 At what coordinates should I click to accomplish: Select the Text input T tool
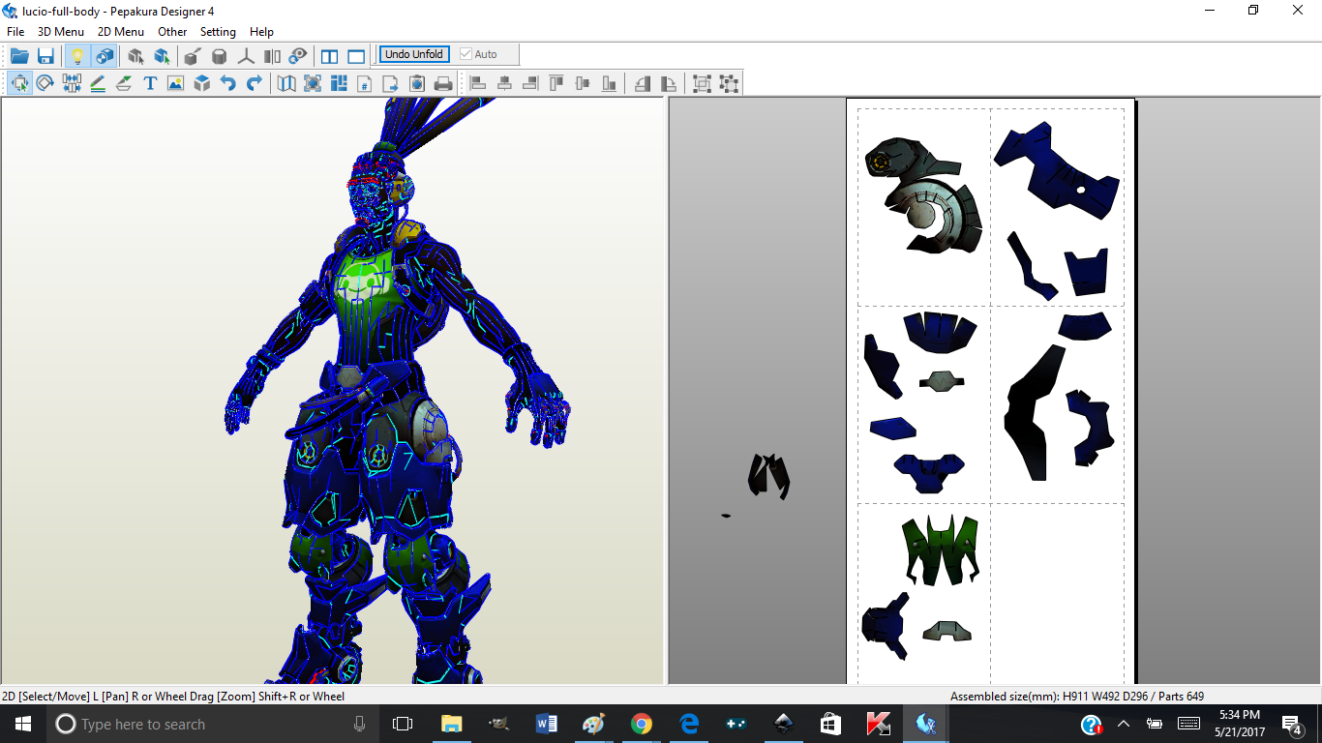(150, 83)
